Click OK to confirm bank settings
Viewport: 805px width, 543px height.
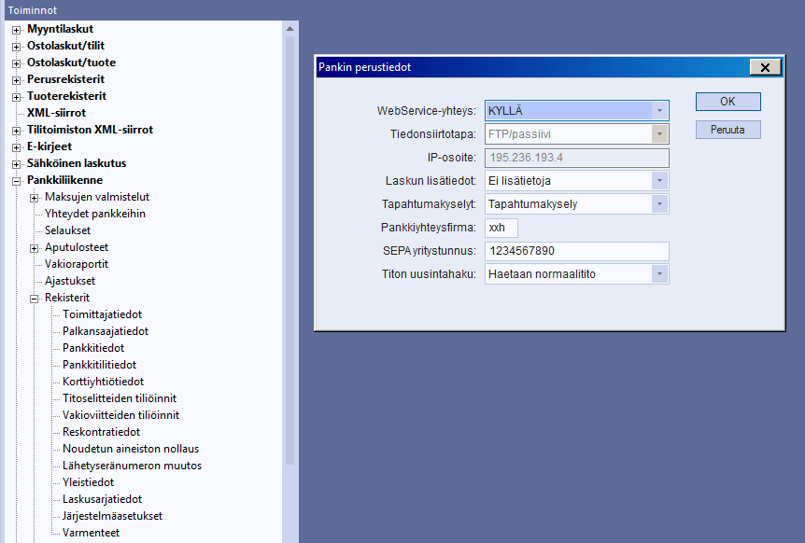tap(727, 102)
